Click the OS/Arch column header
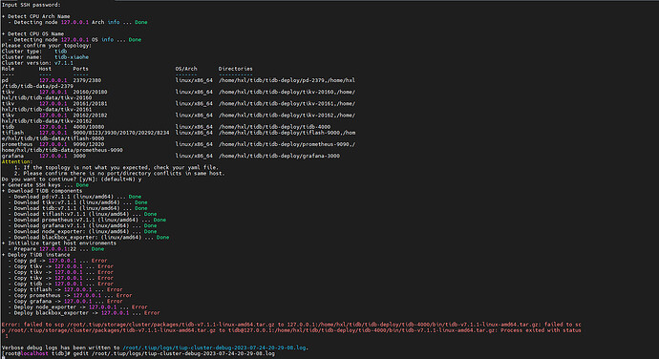 pos(186,69)
